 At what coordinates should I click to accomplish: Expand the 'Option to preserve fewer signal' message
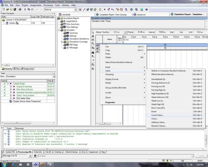(5, 134)
